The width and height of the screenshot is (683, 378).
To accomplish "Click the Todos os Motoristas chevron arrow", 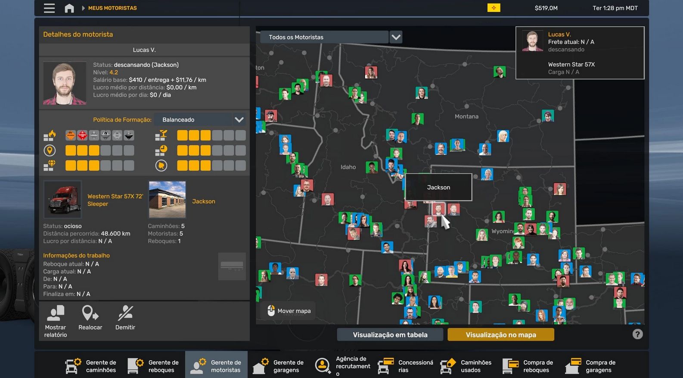I will tap(396, 37).
